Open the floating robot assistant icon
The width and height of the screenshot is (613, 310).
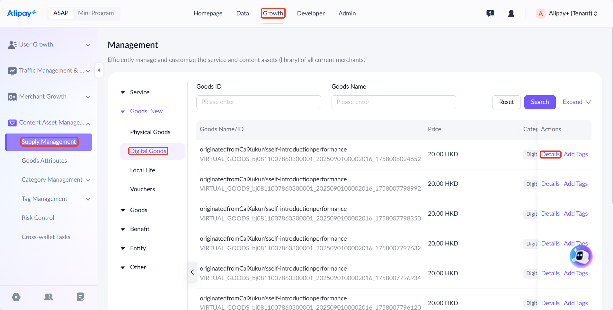tap(581, 256)
